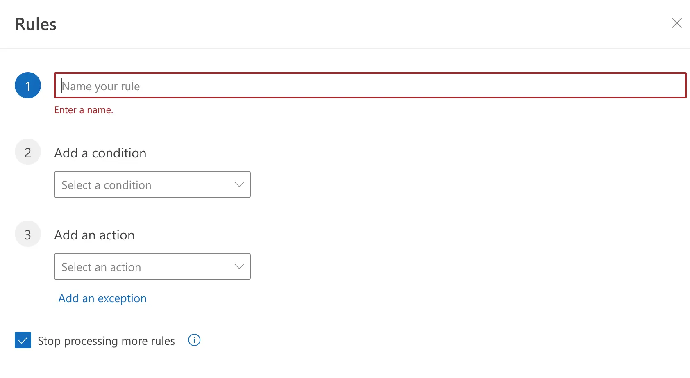Click the Select an action placeholder text
Screen dimensions: 690x378
pyautogui.click(x=101, y=267)
